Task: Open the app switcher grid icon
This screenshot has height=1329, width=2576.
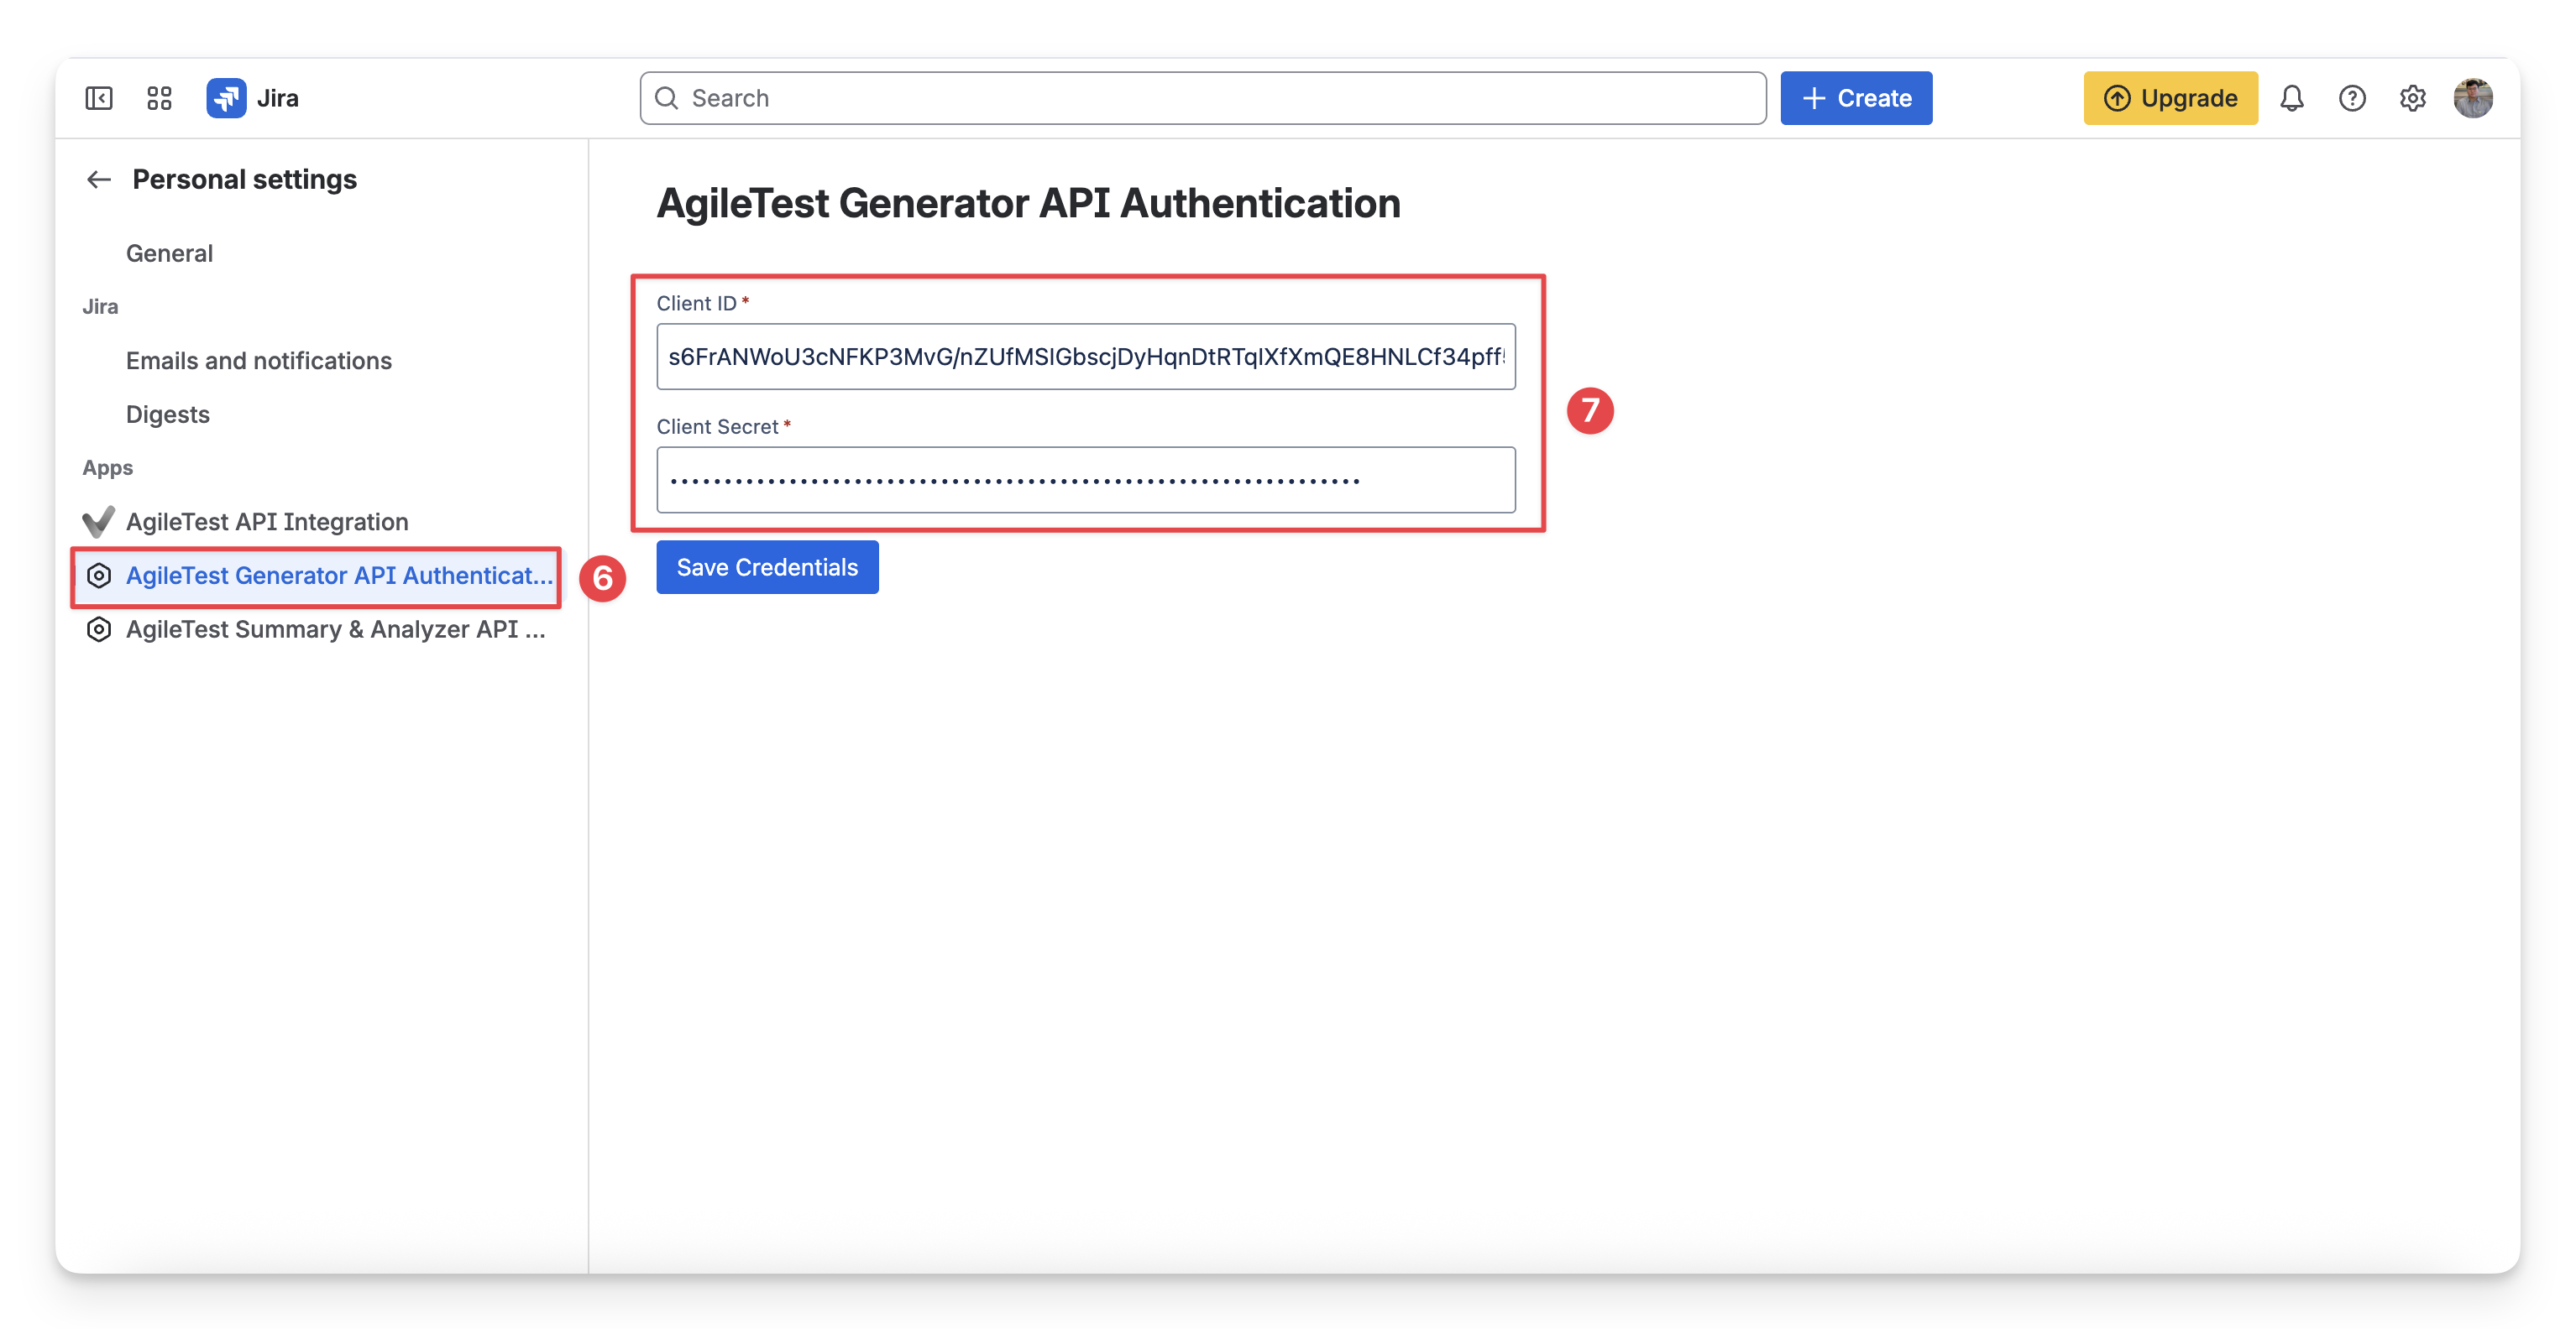Action: tap(159, 98)
